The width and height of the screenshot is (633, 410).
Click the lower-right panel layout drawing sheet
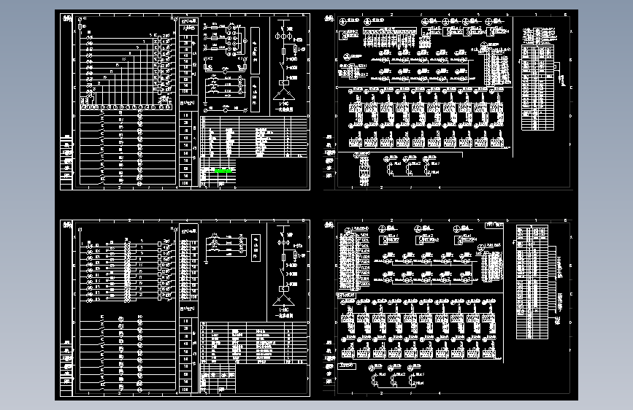(448, 308)
